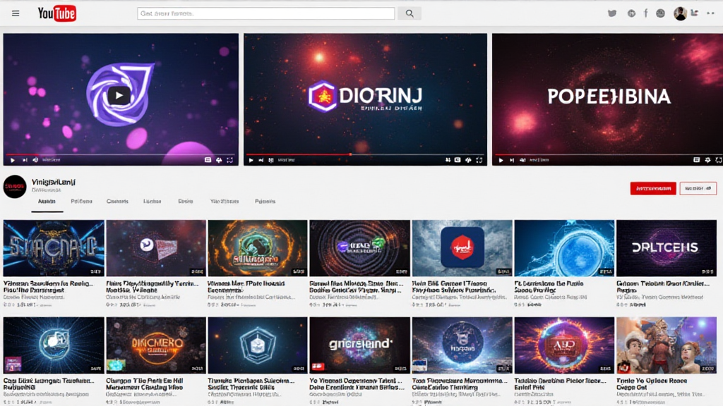Open the hamburger menu beside the YouTube logo
723x406 pixels.
click(x=16, y=13)
